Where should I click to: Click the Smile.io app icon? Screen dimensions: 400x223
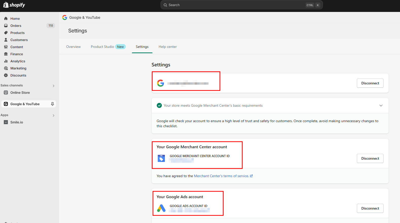point(6,122)
